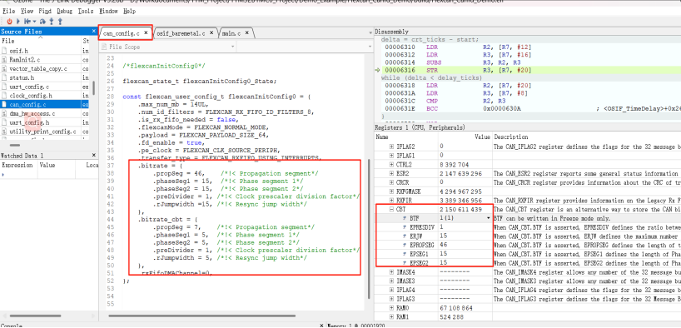This screenshot has width=681, height=328.
Task: Open the Help menu
Action: pos(129,11)
